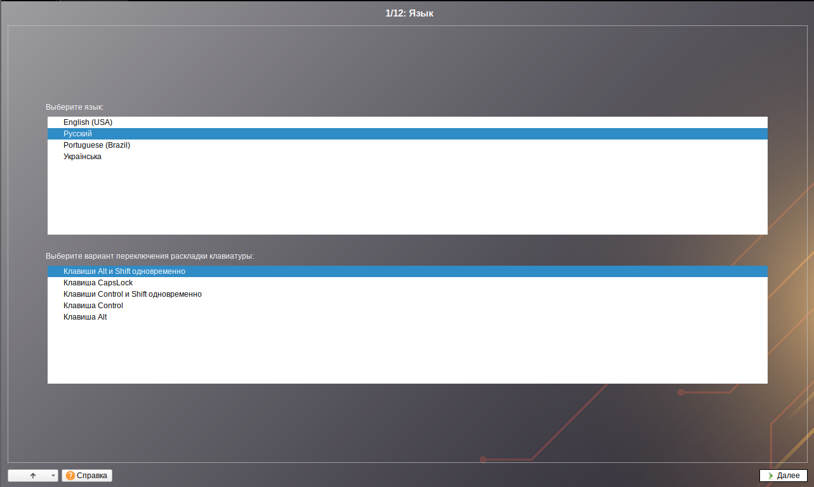Proceed with the Далее button
This screenshot has width=814, height=487.
[x=783, y=476]
